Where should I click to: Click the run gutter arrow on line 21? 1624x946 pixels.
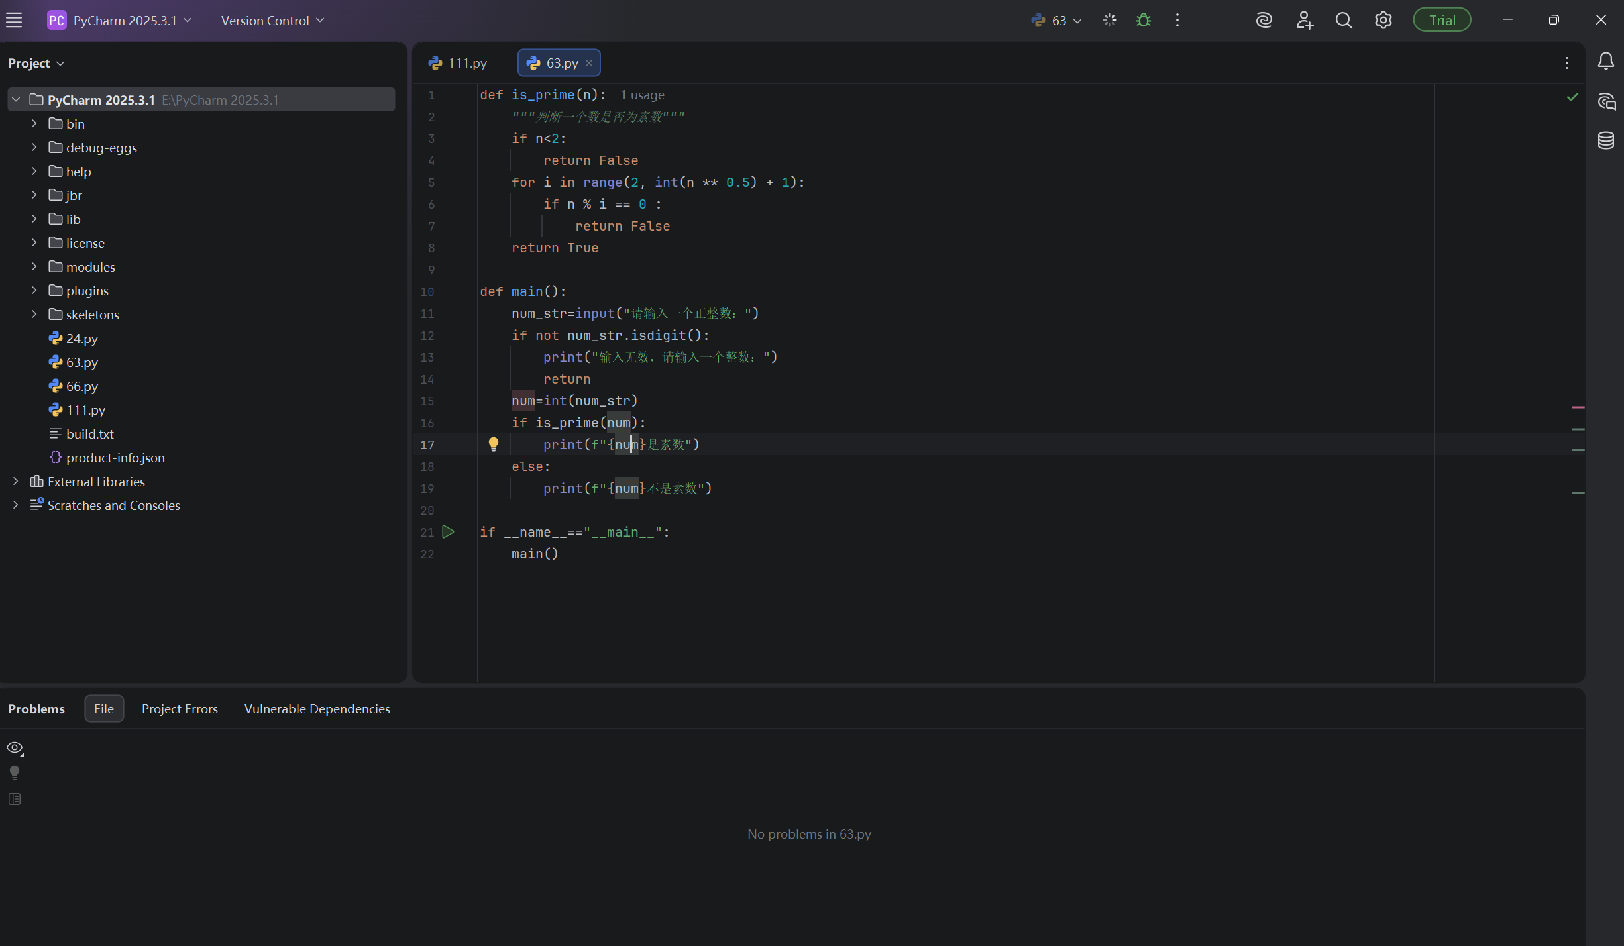(448, 531)
